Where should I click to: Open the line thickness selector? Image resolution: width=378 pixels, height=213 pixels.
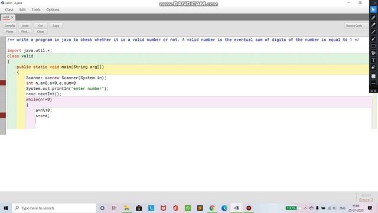click(373, 83)
